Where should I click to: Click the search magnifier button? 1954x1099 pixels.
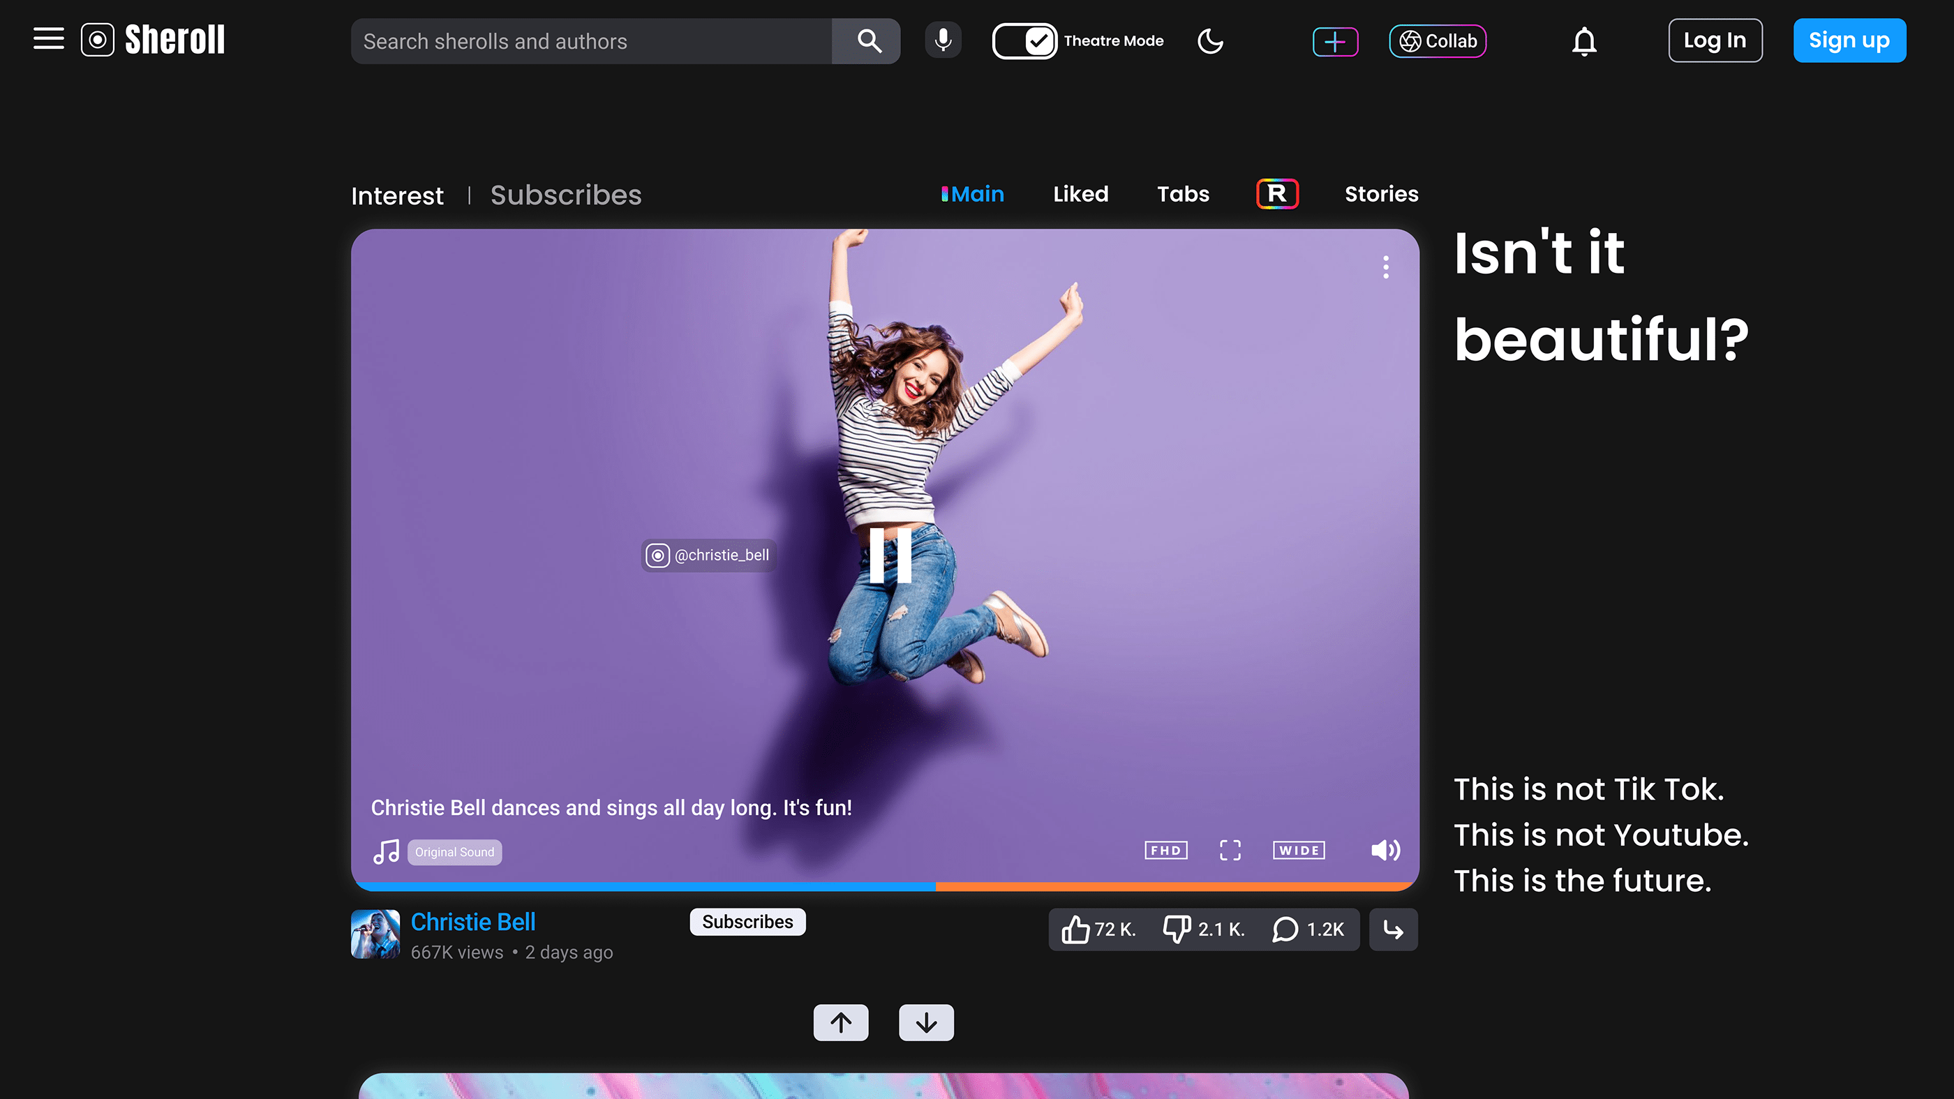tap(869, 41)
